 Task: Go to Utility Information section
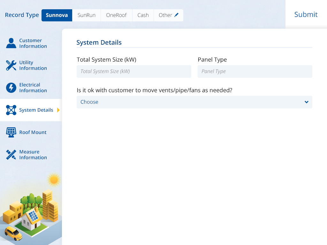[x=31, y=65]
